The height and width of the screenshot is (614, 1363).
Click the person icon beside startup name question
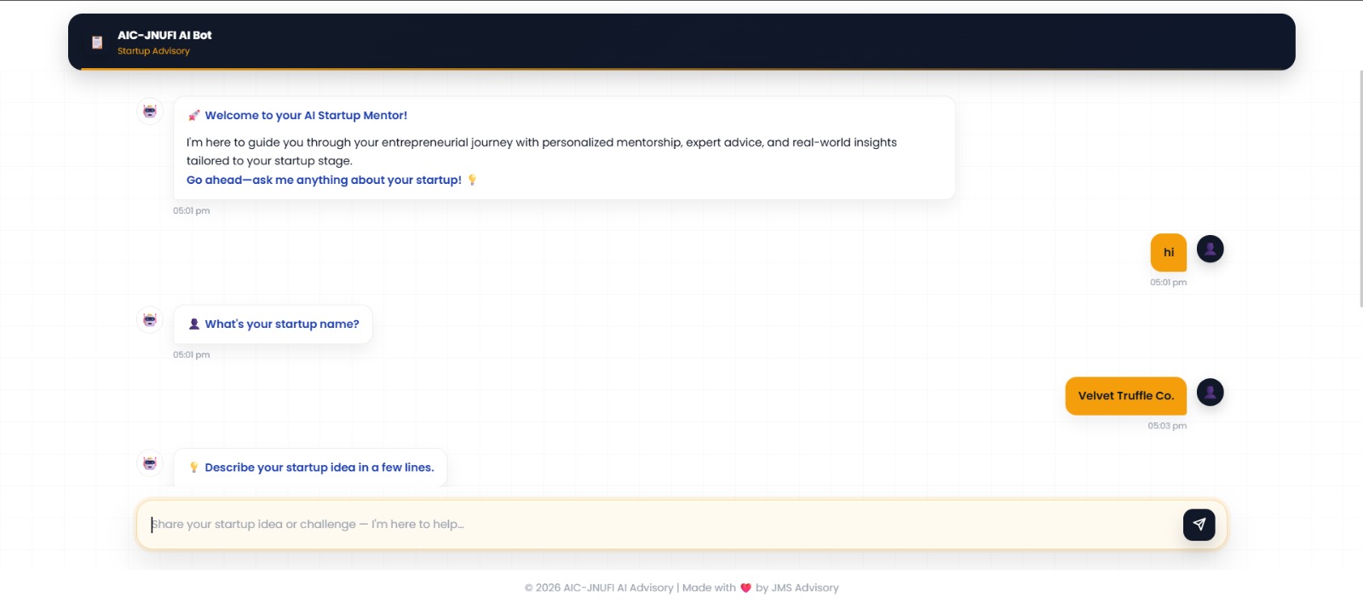coord(193,324)
